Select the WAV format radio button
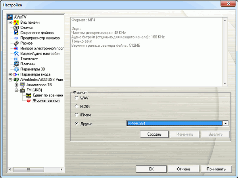238x178 pixels. point(77,98)
